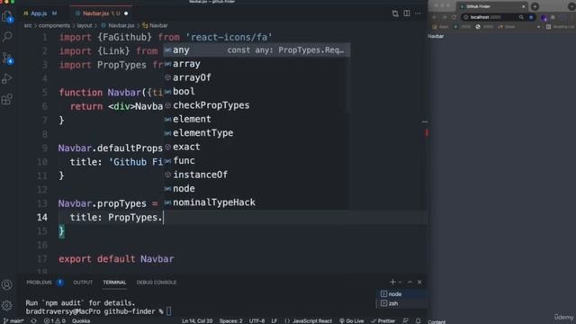Open the Accounts menu icon

point(7,284)
